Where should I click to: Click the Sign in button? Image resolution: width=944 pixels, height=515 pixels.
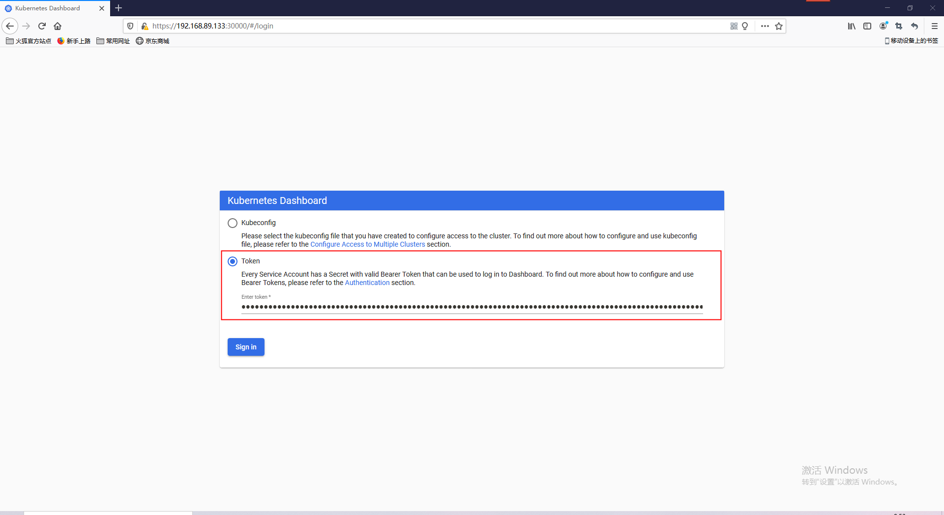[x=246, y=347]
